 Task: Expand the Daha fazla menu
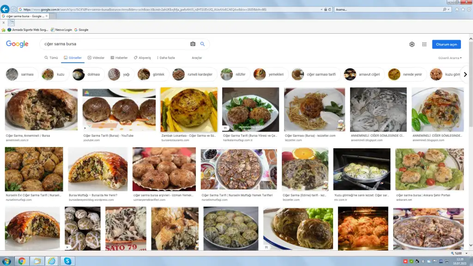coord(167,58)
